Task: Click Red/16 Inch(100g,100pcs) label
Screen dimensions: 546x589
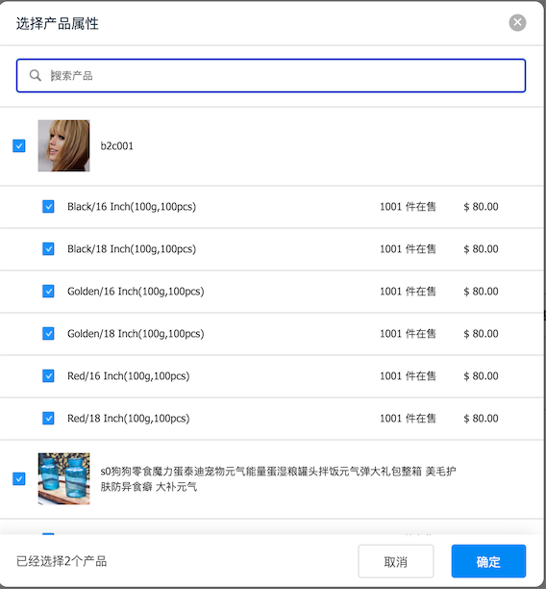Action: pyautogui.click(x=129, y=376)
